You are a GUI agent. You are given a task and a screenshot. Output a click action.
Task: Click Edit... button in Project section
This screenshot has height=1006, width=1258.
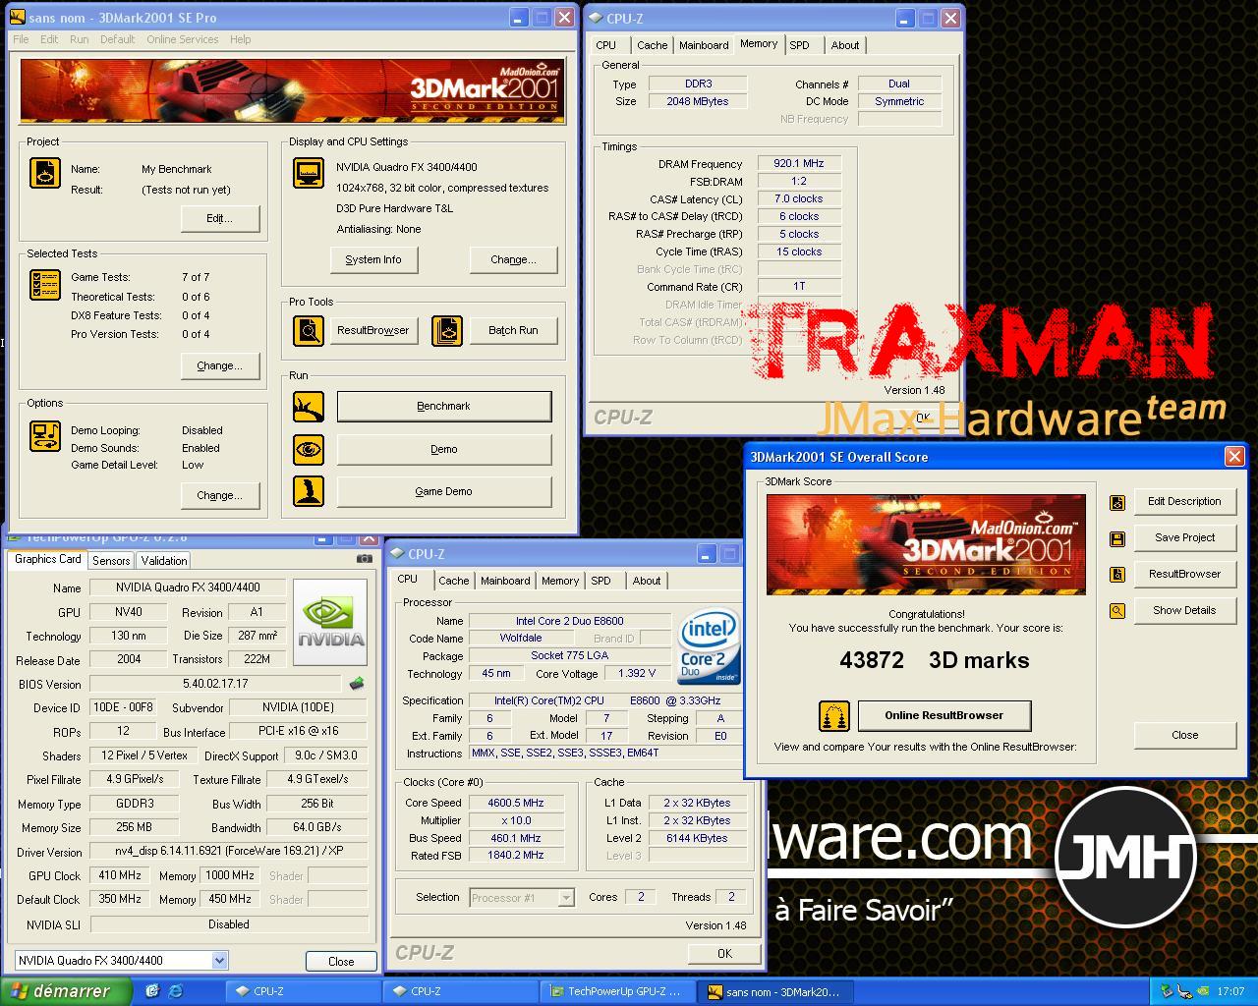[x=220, y=218]
